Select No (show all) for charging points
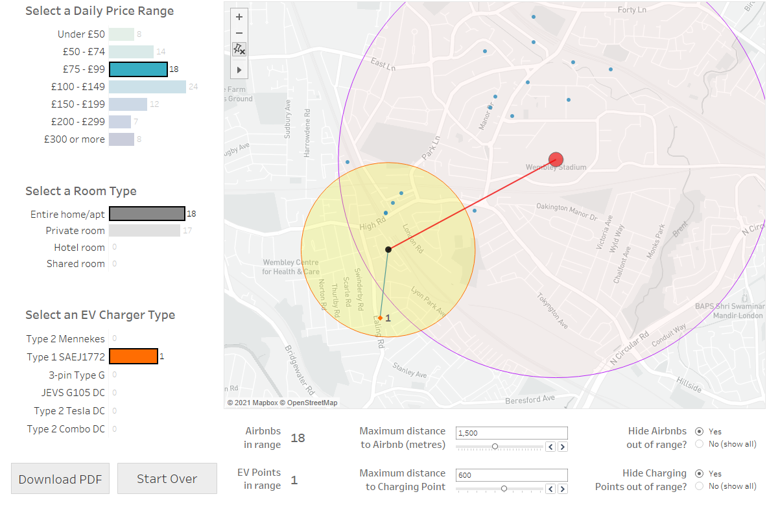 click(x=699, y=486)
